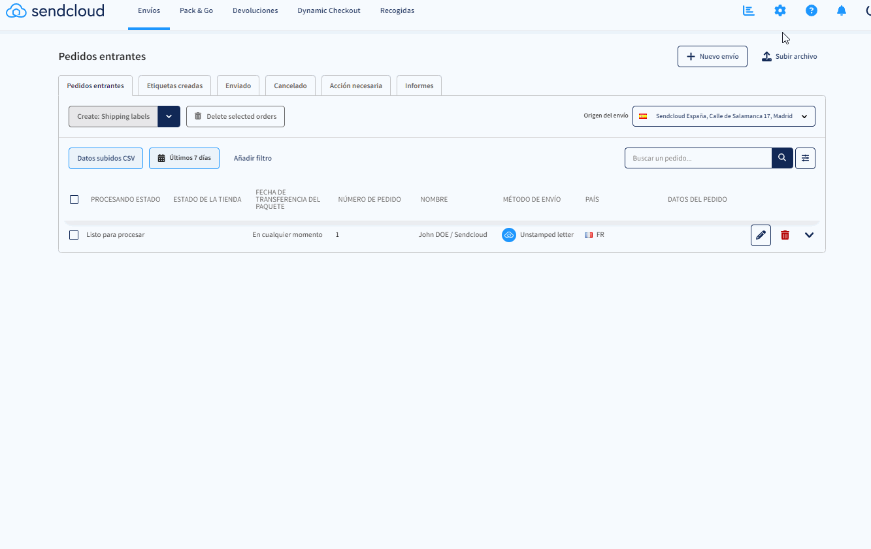Check the select-all orders checkbox
This screenshot has height=549, width=871.
74,199
